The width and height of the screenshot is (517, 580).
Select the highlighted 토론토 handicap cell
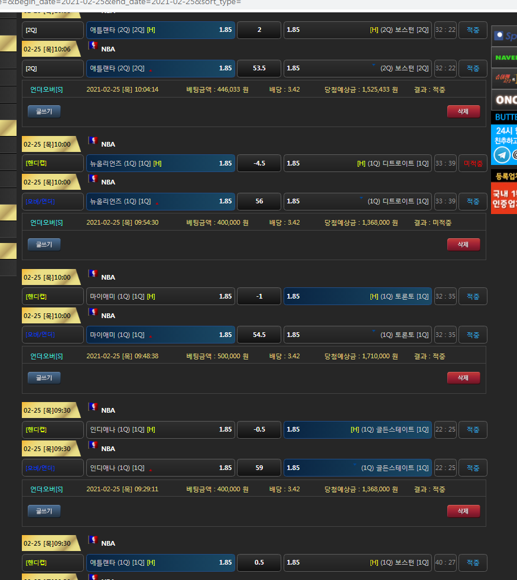[357, 296]
